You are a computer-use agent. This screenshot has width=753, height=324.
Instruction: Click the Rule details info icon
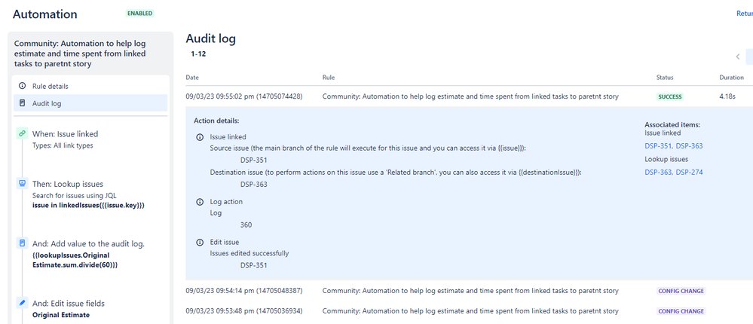tap(22, 87)
